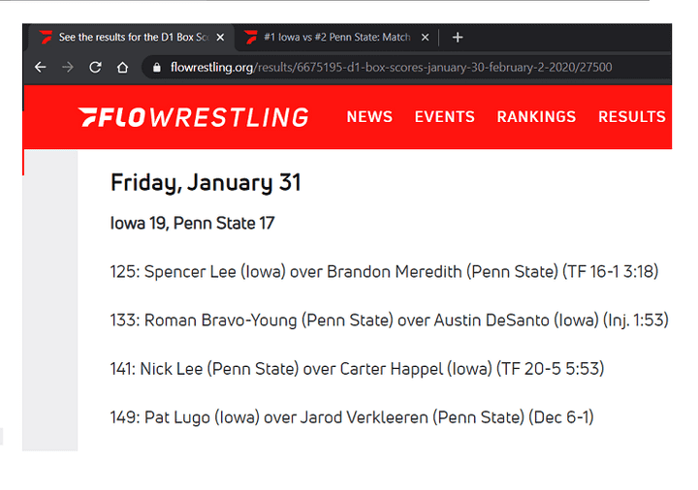Click the browser forward arrow
Viewport: 698px width, 490px height.
click(x=67, y=68)
